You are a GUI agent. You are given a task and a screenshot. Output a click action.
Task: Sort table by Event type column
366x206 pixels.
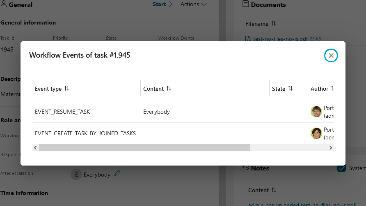tap(66, 89)
